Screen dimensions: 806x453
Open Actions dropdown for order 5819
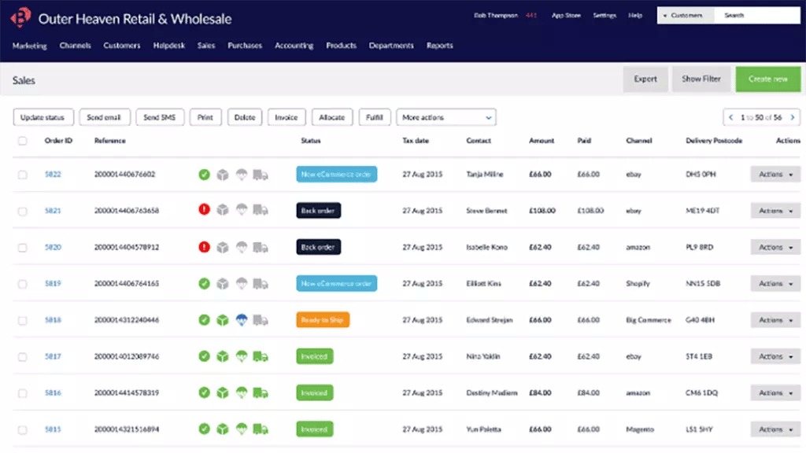coord(775,283)
